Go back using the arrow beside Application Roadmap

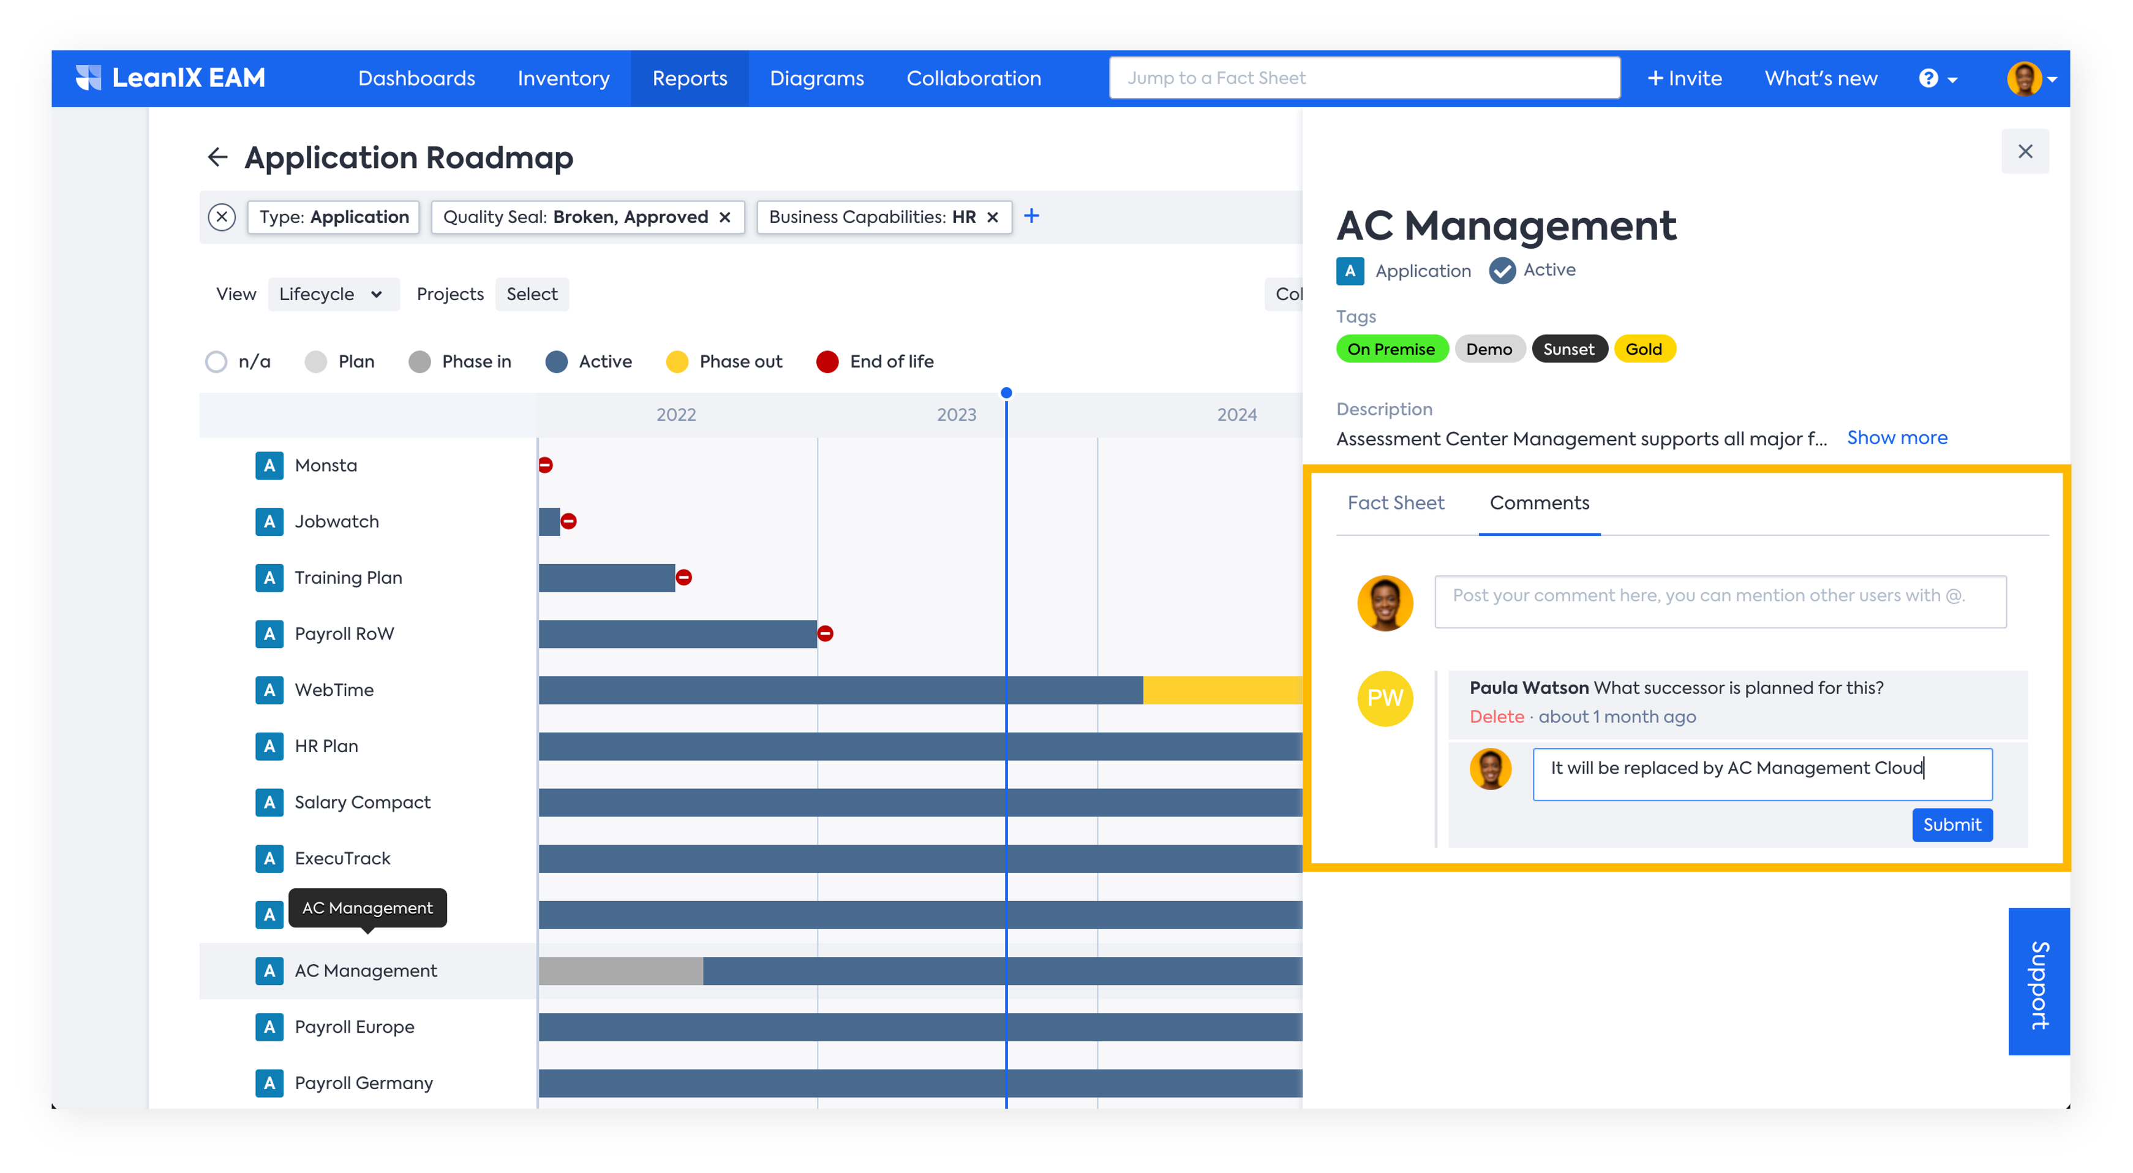(x=217, y=157)
